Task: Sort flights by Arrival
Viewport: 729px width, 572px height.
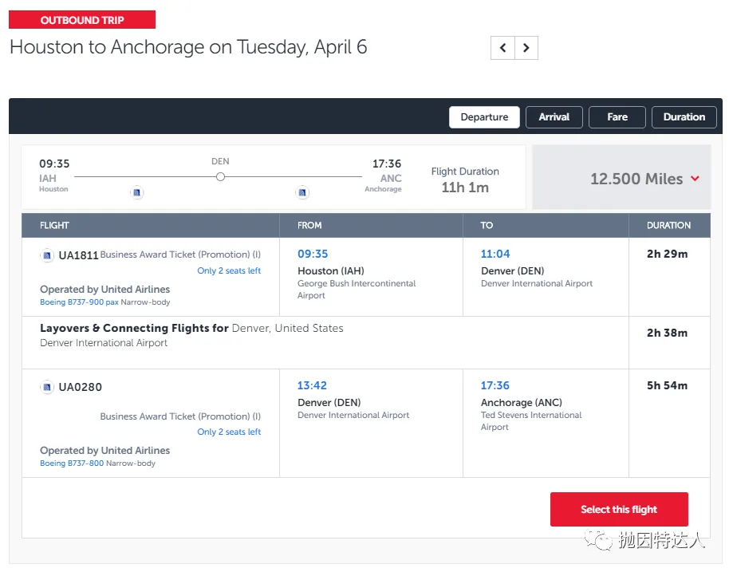Action: tap(554, 117)
